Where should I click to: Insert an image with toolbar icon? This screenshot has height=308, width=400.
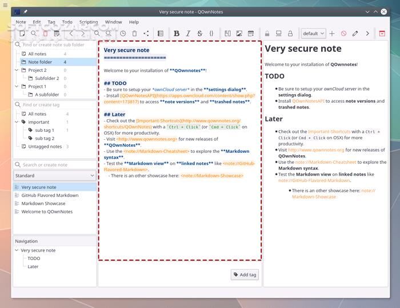pos(239,33)
